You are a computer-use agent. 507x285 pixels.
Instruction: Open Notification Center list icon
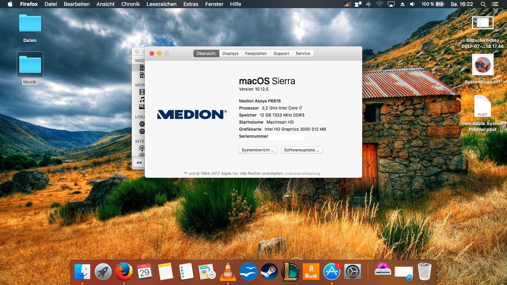(495, 4)
